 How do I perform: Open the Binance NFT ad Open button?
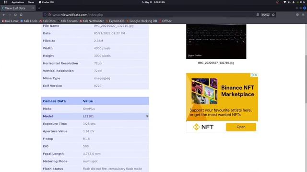click(x=241, y=127)
